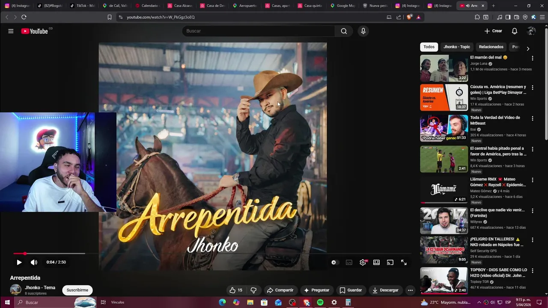Click the Preguntar button

point(316,290)
